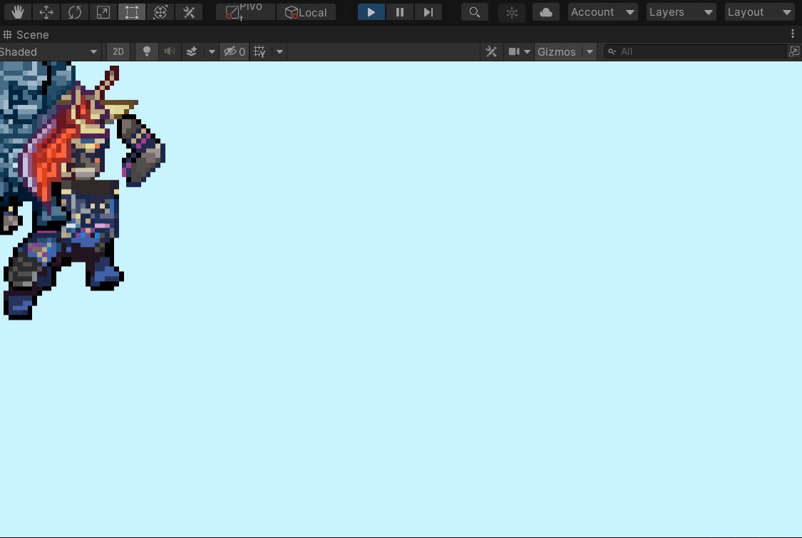Open the Layers dropdown
802x538 pixels.
click(x=681, y=12)
